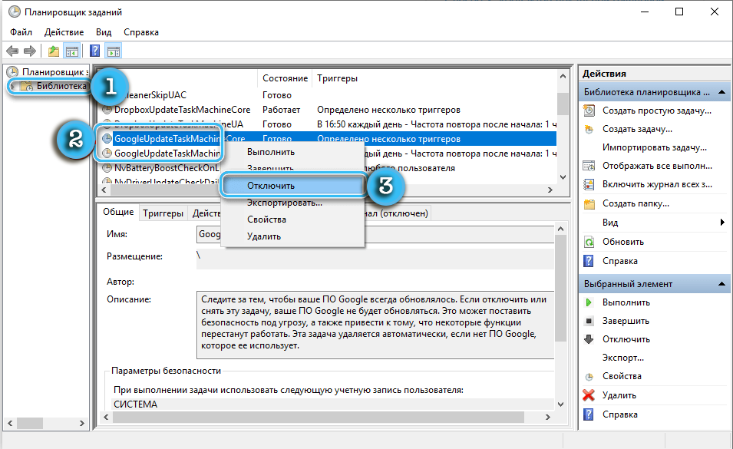Image resolution: width=733 pixels, height=449 pixels.
Task: Click the blue Help toolbar icon
Action: pyautogui.click(x=94, y=51)
